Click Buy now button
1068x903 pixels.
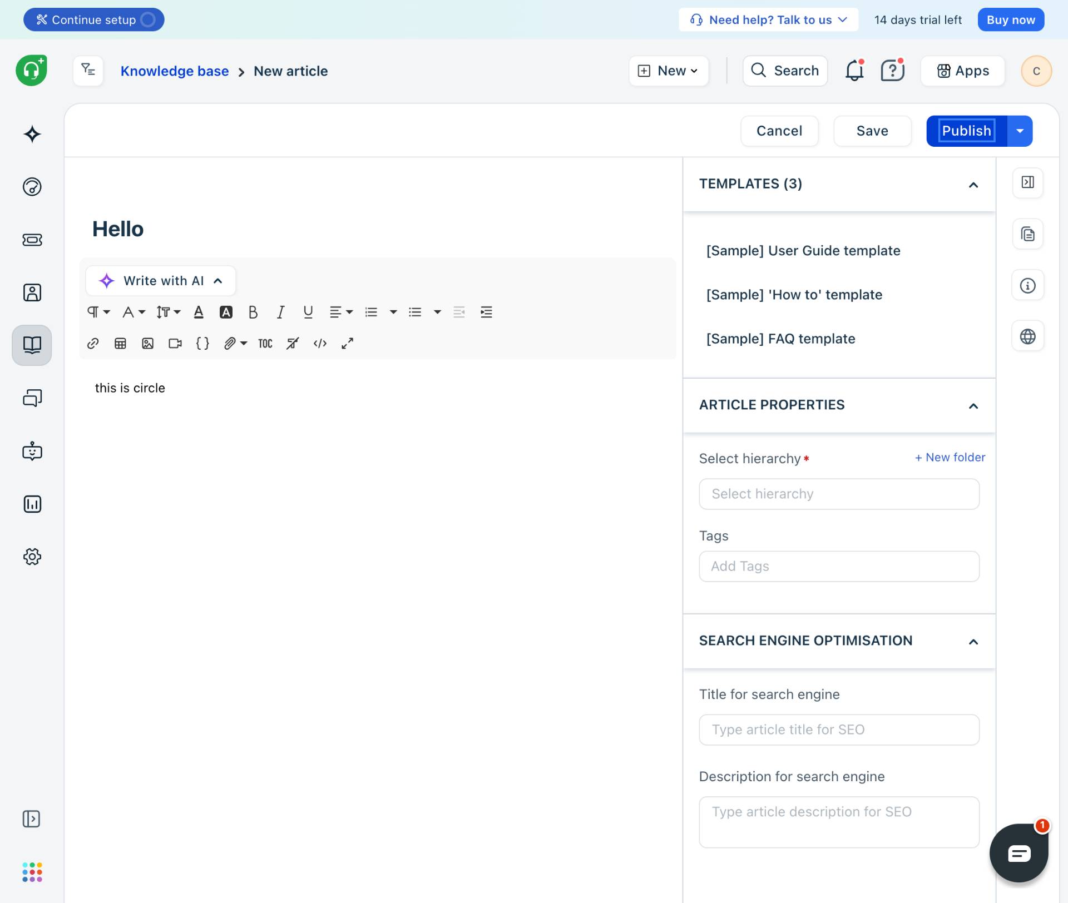[1011, 20]
